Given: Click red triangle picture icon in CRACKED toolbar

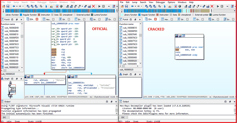Looking at the screenshot, I should tap(176, 6).
